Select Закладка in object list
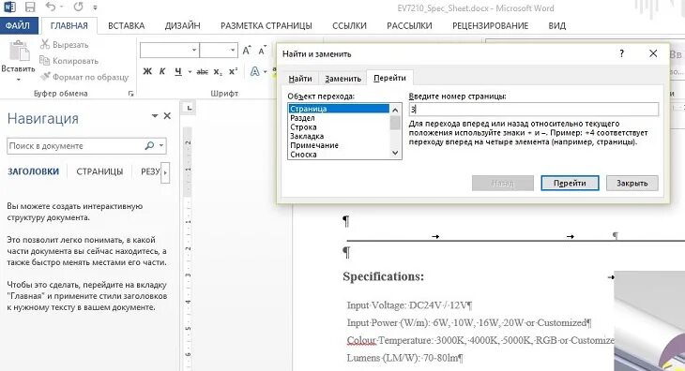 [x=339, y=136]
